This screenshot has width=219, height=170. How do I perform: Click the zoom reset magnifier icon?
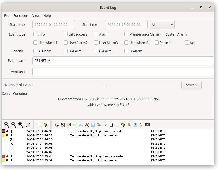[21, 125]
